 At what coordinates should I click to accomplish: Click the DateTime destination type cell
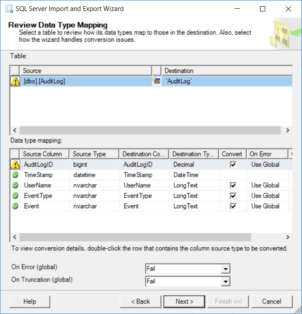pyautogui.click(x=194, y=175)
